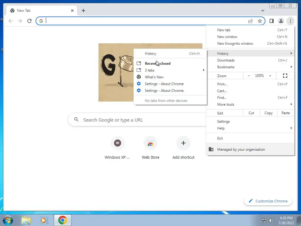Click the volume speaker tray icon

coord(271,220)
